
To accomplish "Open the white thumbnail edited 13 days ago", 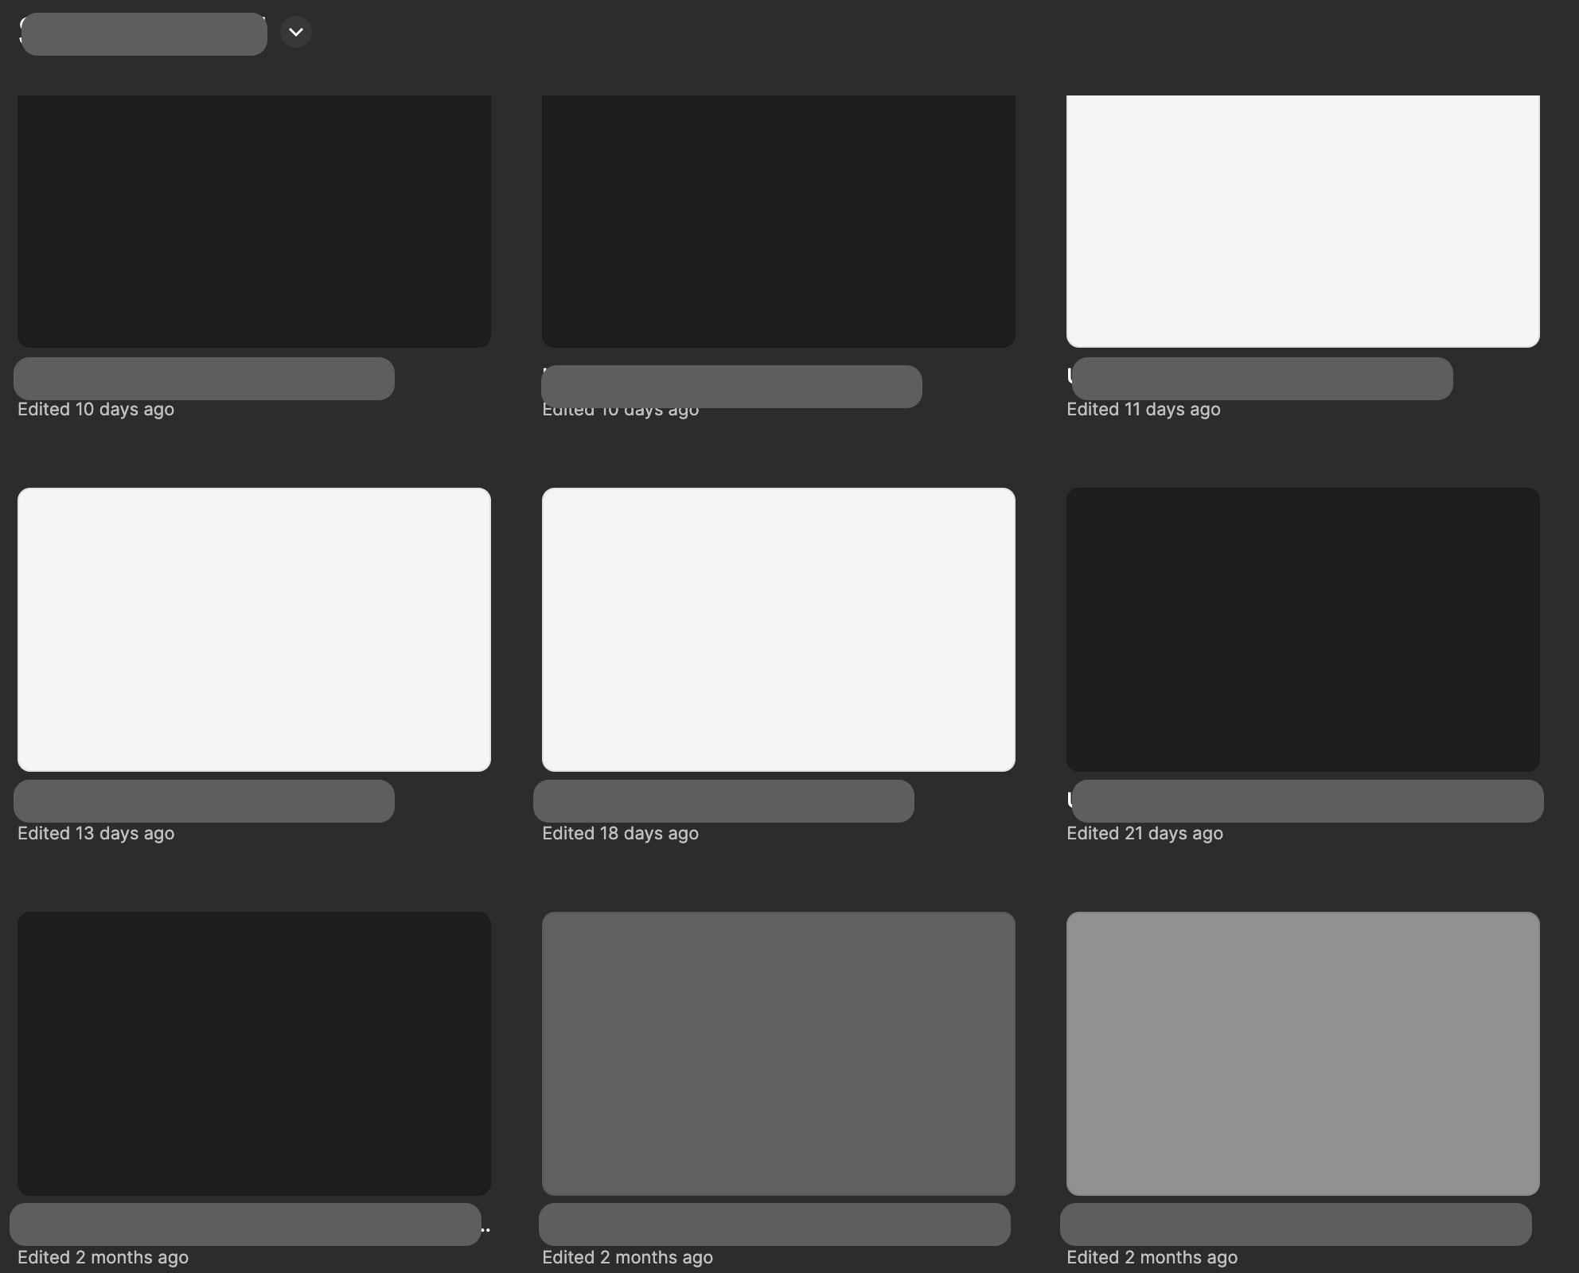I will click(x=254, y=629).
